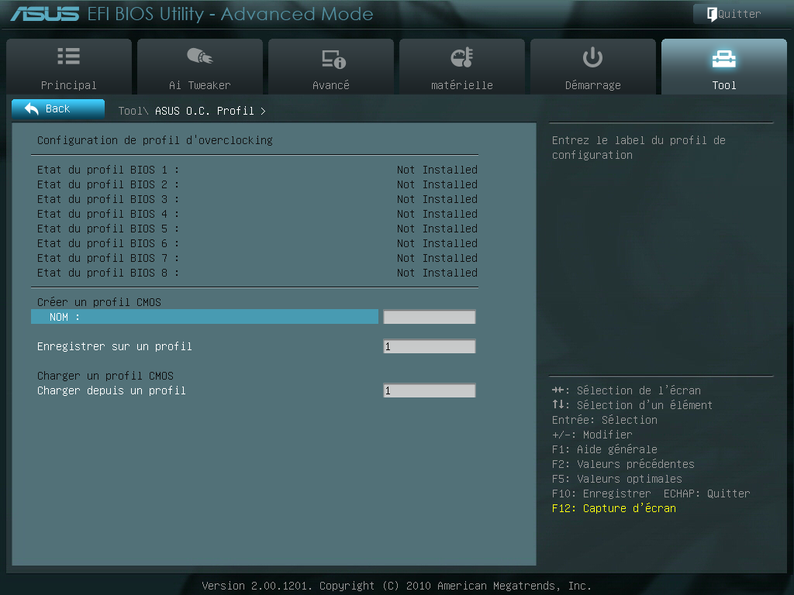Go back using the Back button
The height and width of the screenshot is (595, 794).
point(58,109)
